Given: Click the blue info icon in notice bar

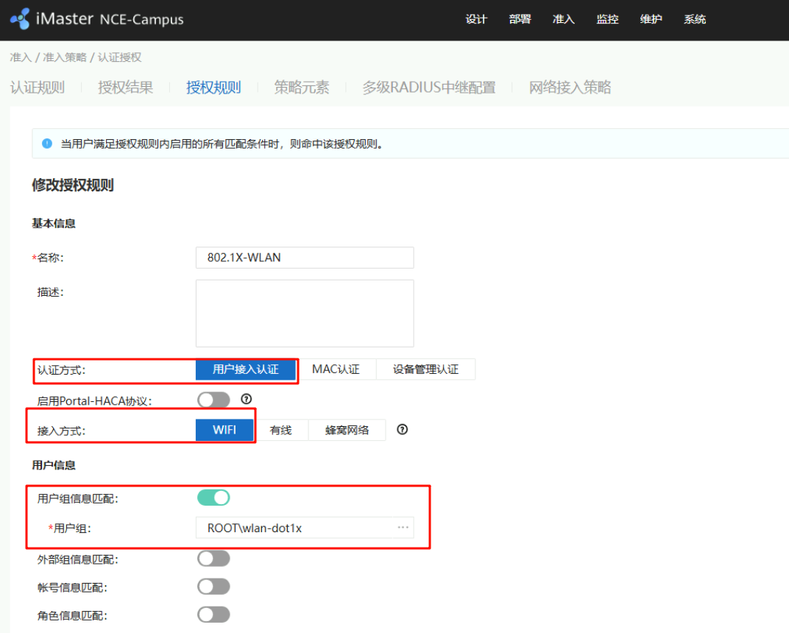Looking at the screenshot, I should (x=47, y=144).
